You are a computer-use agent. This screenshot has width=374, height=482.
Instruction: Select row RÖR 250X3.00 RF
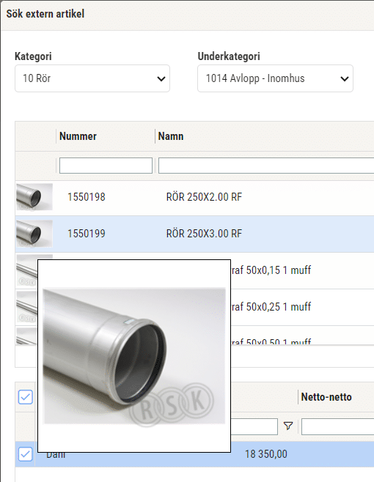point(194,234)
